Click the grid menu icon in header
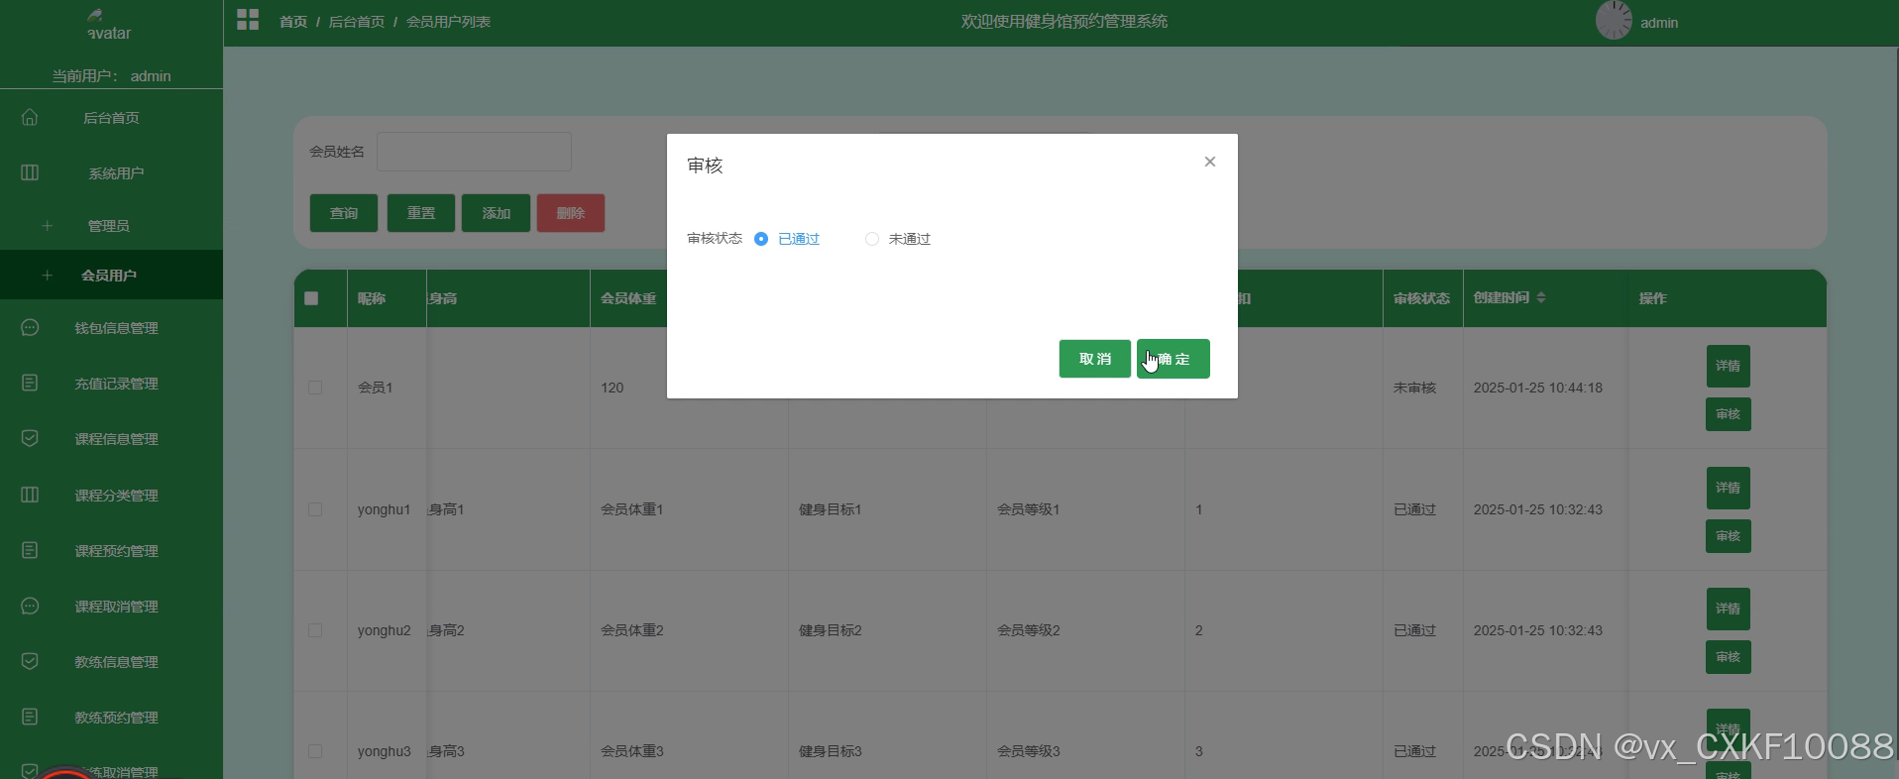This screenshot has height=779, width=1899. coord(248,20)
